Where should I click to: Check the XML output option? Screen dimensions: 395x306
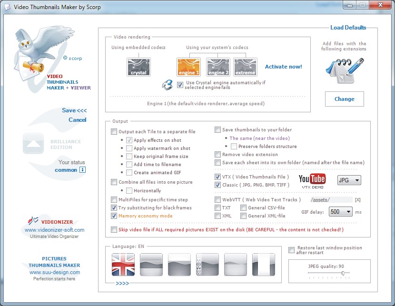pyautogui.click(x=217, y=216)
